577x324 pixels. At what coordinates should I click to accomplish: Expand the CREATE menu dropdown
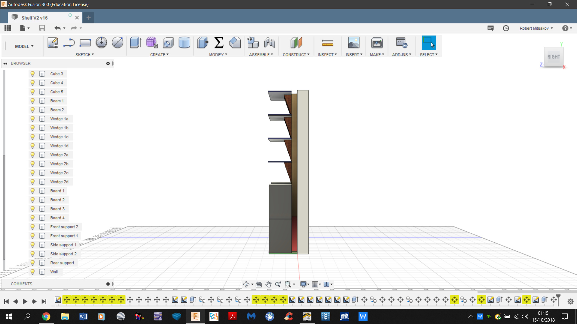[159, 55]
